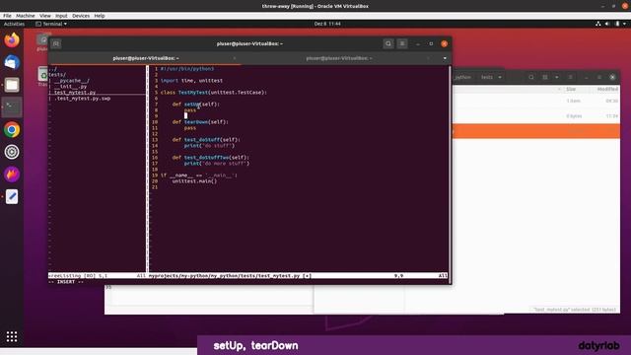
Task: Switch to the first terminal tab
Action: click(145, 58)
